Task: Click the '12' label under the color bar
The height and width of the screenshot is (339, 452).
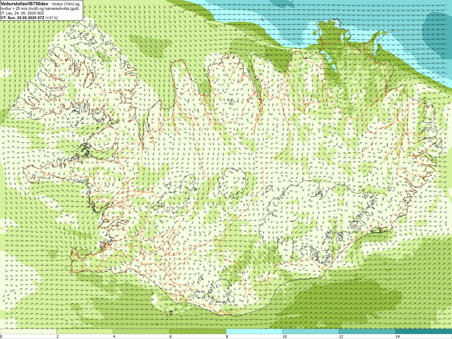Action: [341, 337]
